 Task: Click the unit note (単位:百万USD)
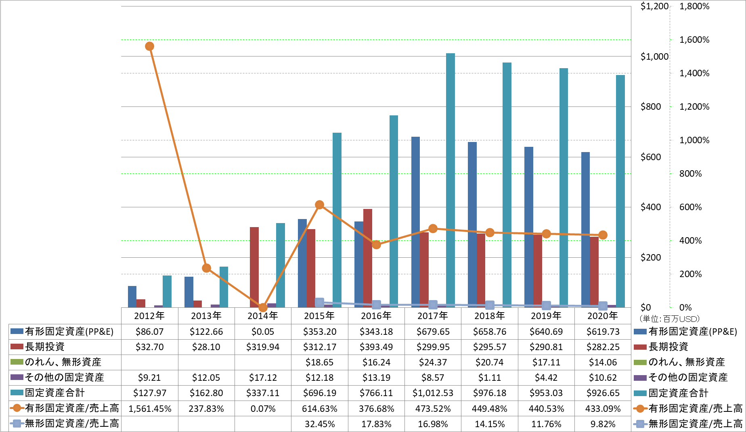coord(669,319)
